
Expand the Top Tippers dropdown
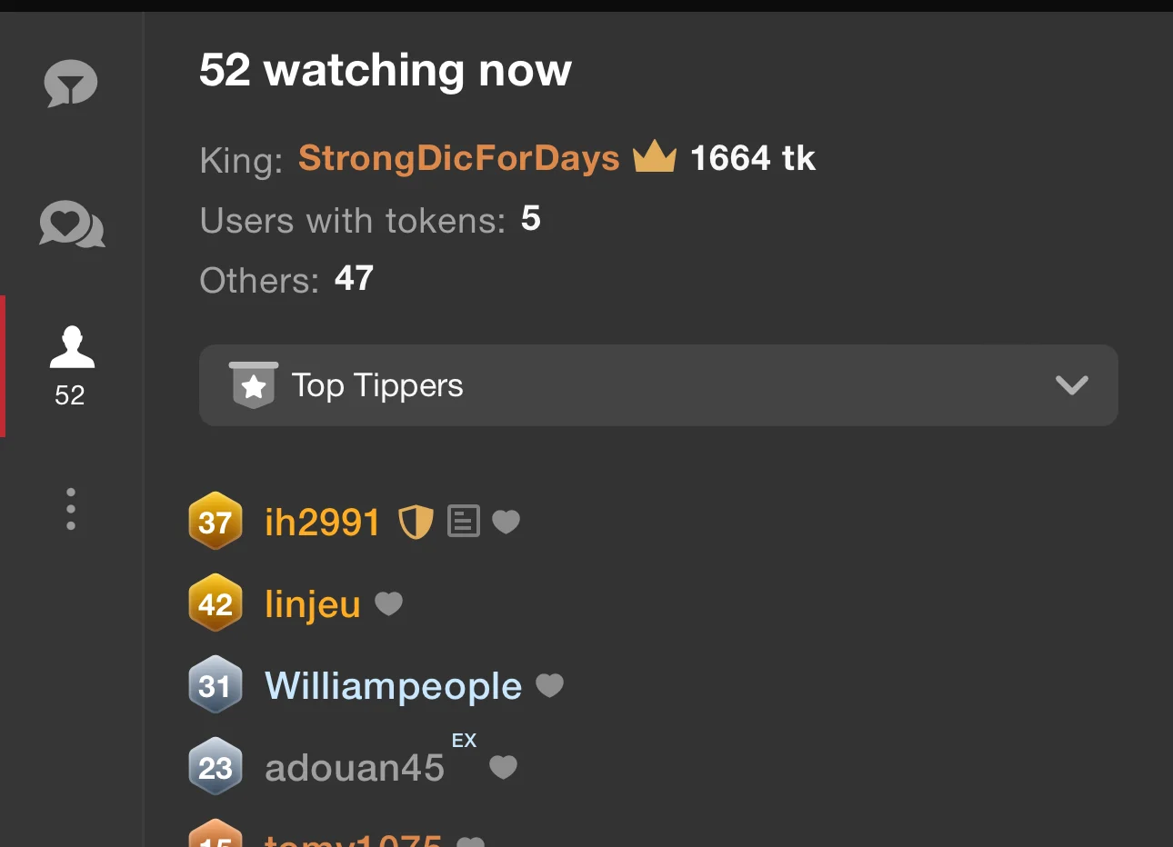[x=658, y=385]
